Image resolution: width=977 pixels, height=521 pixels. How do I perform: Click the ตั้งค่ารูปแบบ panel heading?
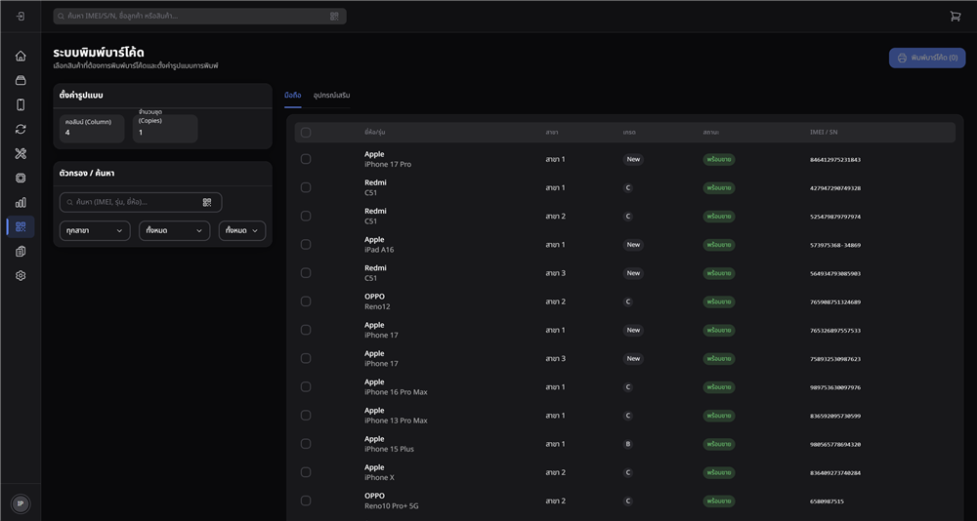(x=81, y=96)
